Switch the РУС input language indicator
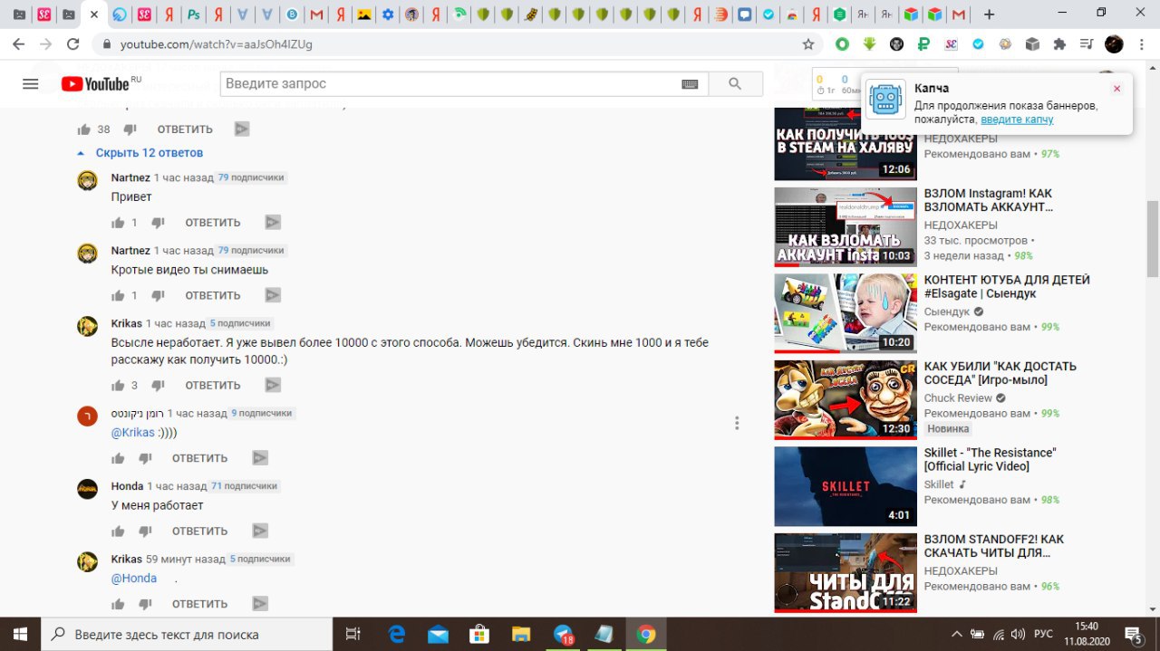Screen dimensions: 1160x651 coord(1044,634)
